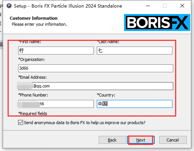This screenshot has width=194, height=151.
Task: Go back with the Back button
Action: (x=112, y=140)
